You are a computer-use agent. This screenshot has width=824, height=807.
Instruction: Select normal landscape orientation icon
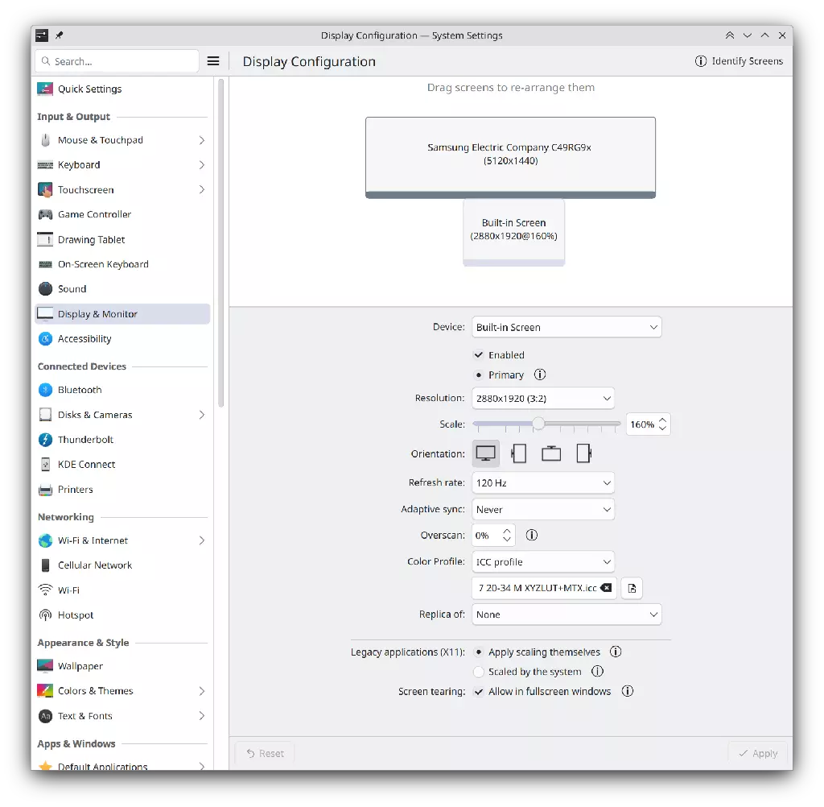click(x=485, y=453)
